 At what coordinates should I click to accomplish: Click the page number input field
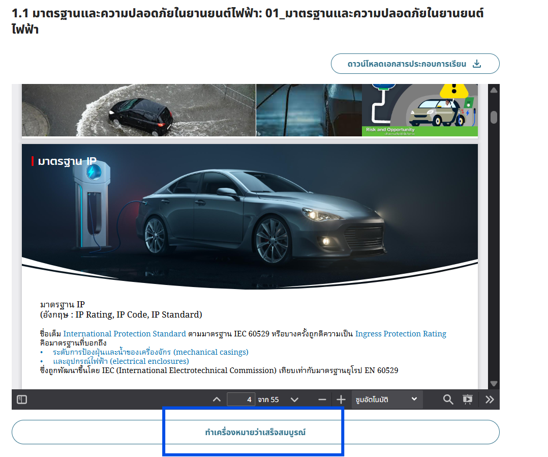241,399
